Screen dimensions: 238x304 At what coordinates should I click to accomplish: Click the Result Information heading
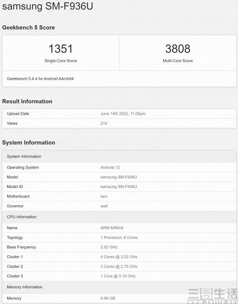27,101
